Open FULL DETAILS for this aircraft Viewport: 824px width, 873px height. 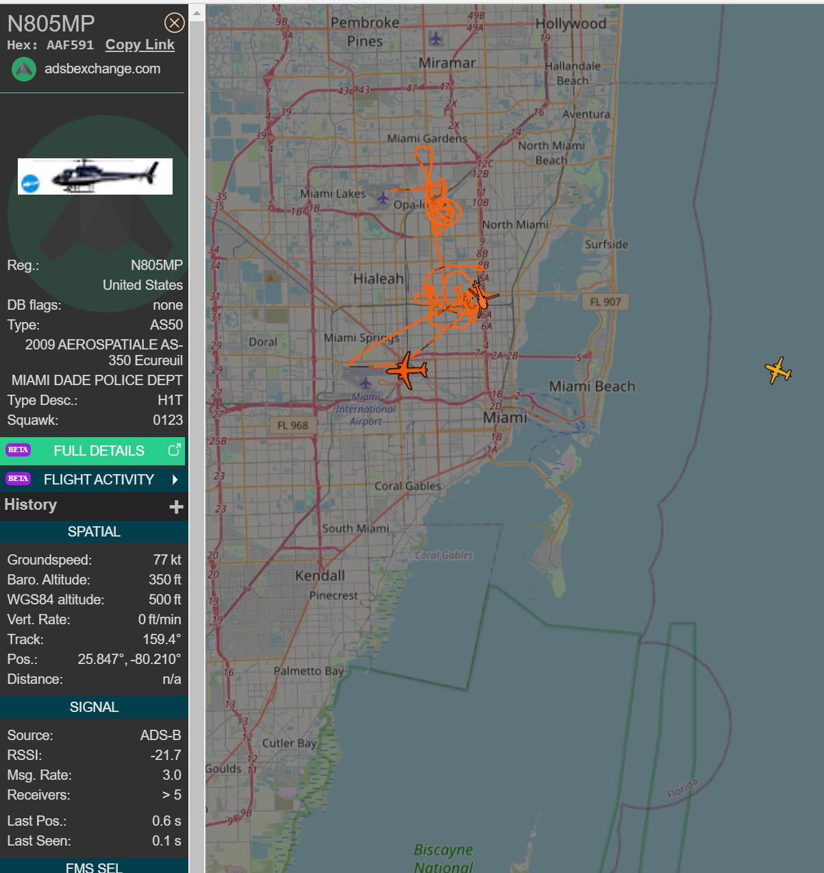(92, 451)
